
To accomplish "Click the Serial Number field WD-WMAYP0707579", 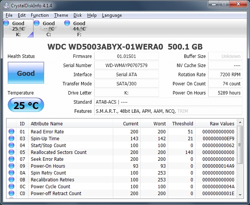I will 127,66.
